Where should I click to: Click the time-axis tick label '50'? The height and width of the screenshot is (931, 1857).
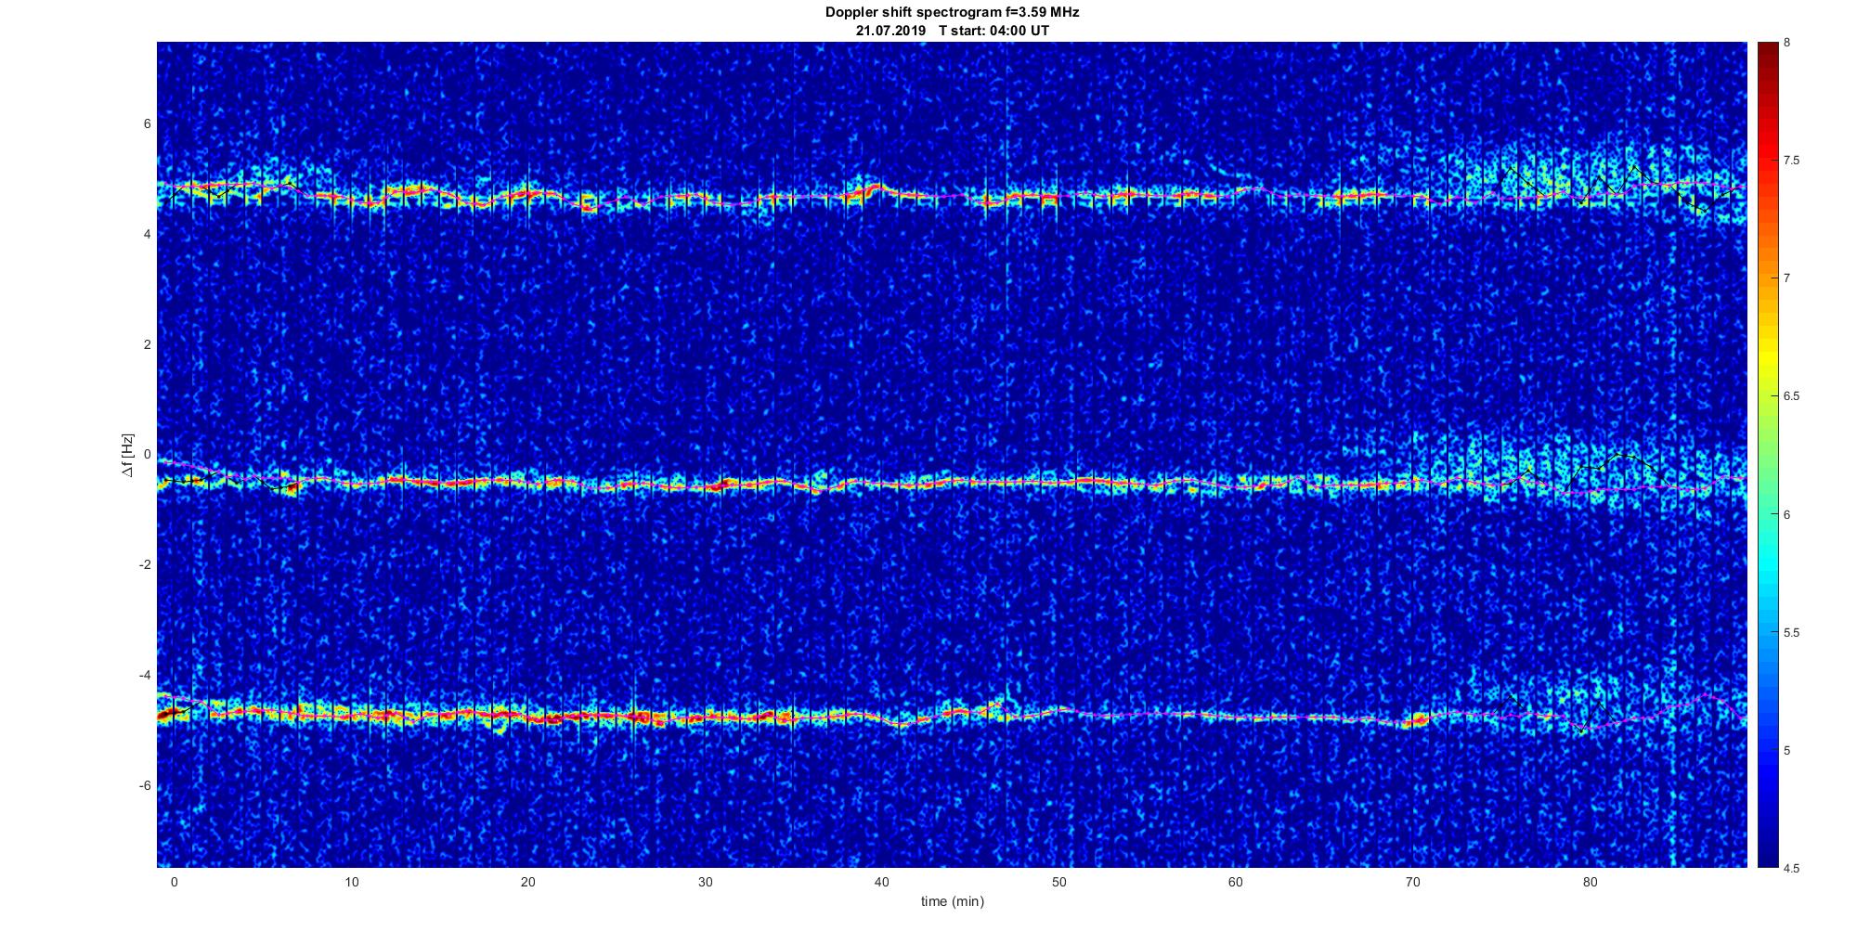pos(1058,882)
